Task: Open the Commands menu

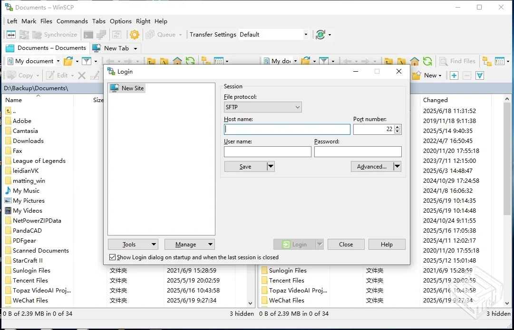Action: [x=72, y=21]
